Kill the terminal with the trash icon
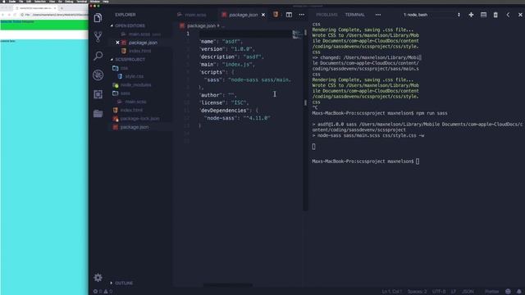The image size is (525, 295). coord(495,15)
